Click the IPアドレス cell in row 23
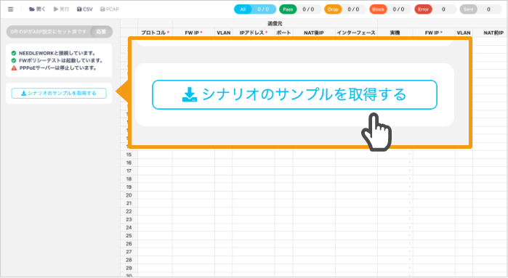The width and height of the screenshot is (508, 278). (254, 219)
